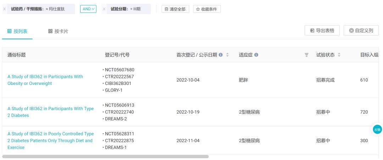Click info icon beside 适应症
The image size is (383, 160).
[256, 55]
